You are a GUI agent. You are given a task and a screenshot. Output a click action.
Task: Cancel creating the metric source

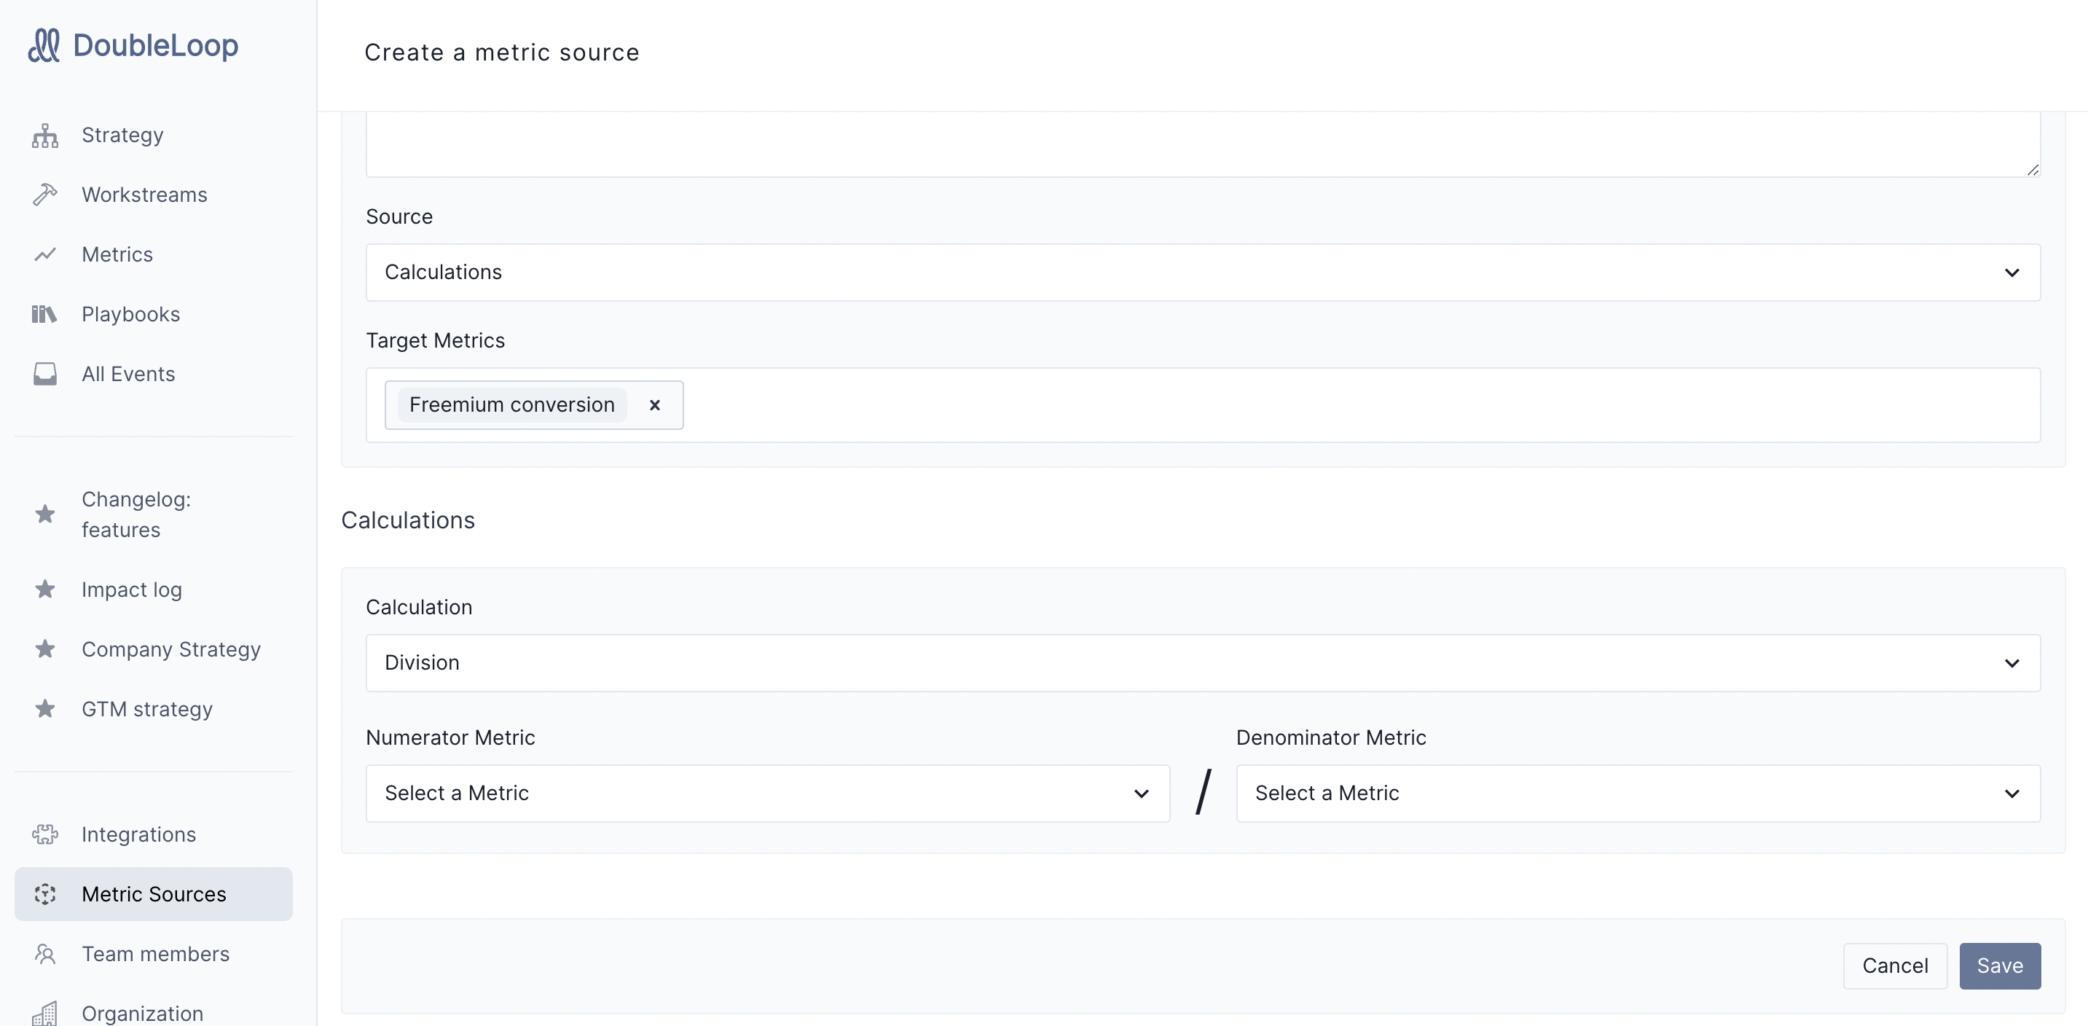1895,966
